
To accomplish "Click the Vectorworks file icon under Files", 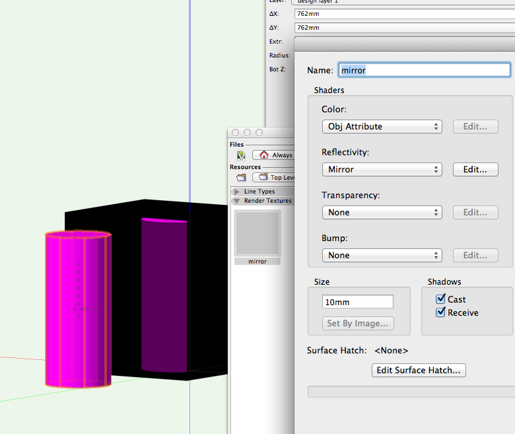I will click(241, 155).
